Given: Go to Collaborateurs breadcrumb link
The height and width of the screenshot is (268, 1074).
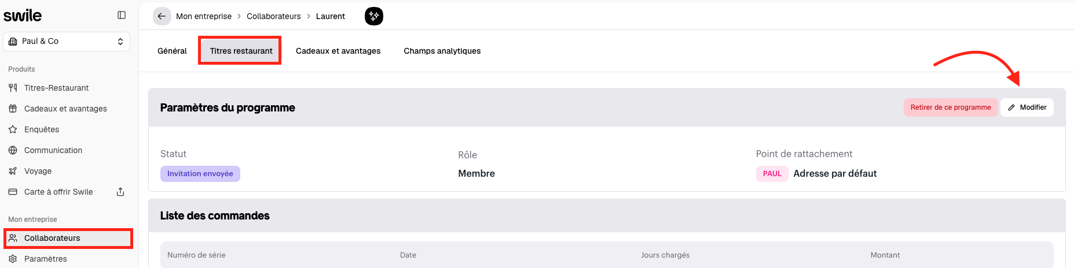Looking at the screenshot, I should (274, 16).
